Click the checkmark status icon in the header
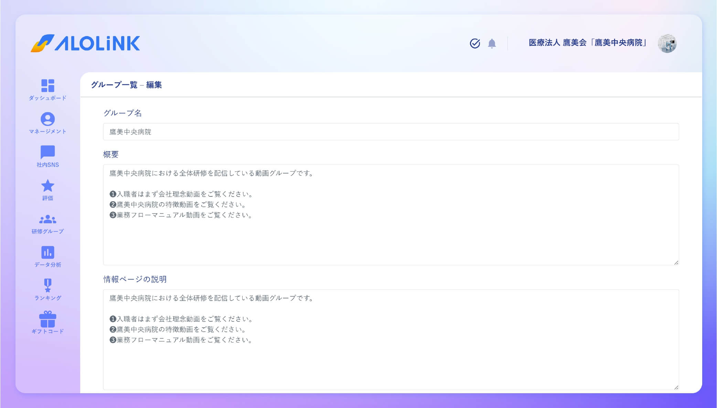The height and width of the screenshot is (408, 717). click(x=475, y=44)
